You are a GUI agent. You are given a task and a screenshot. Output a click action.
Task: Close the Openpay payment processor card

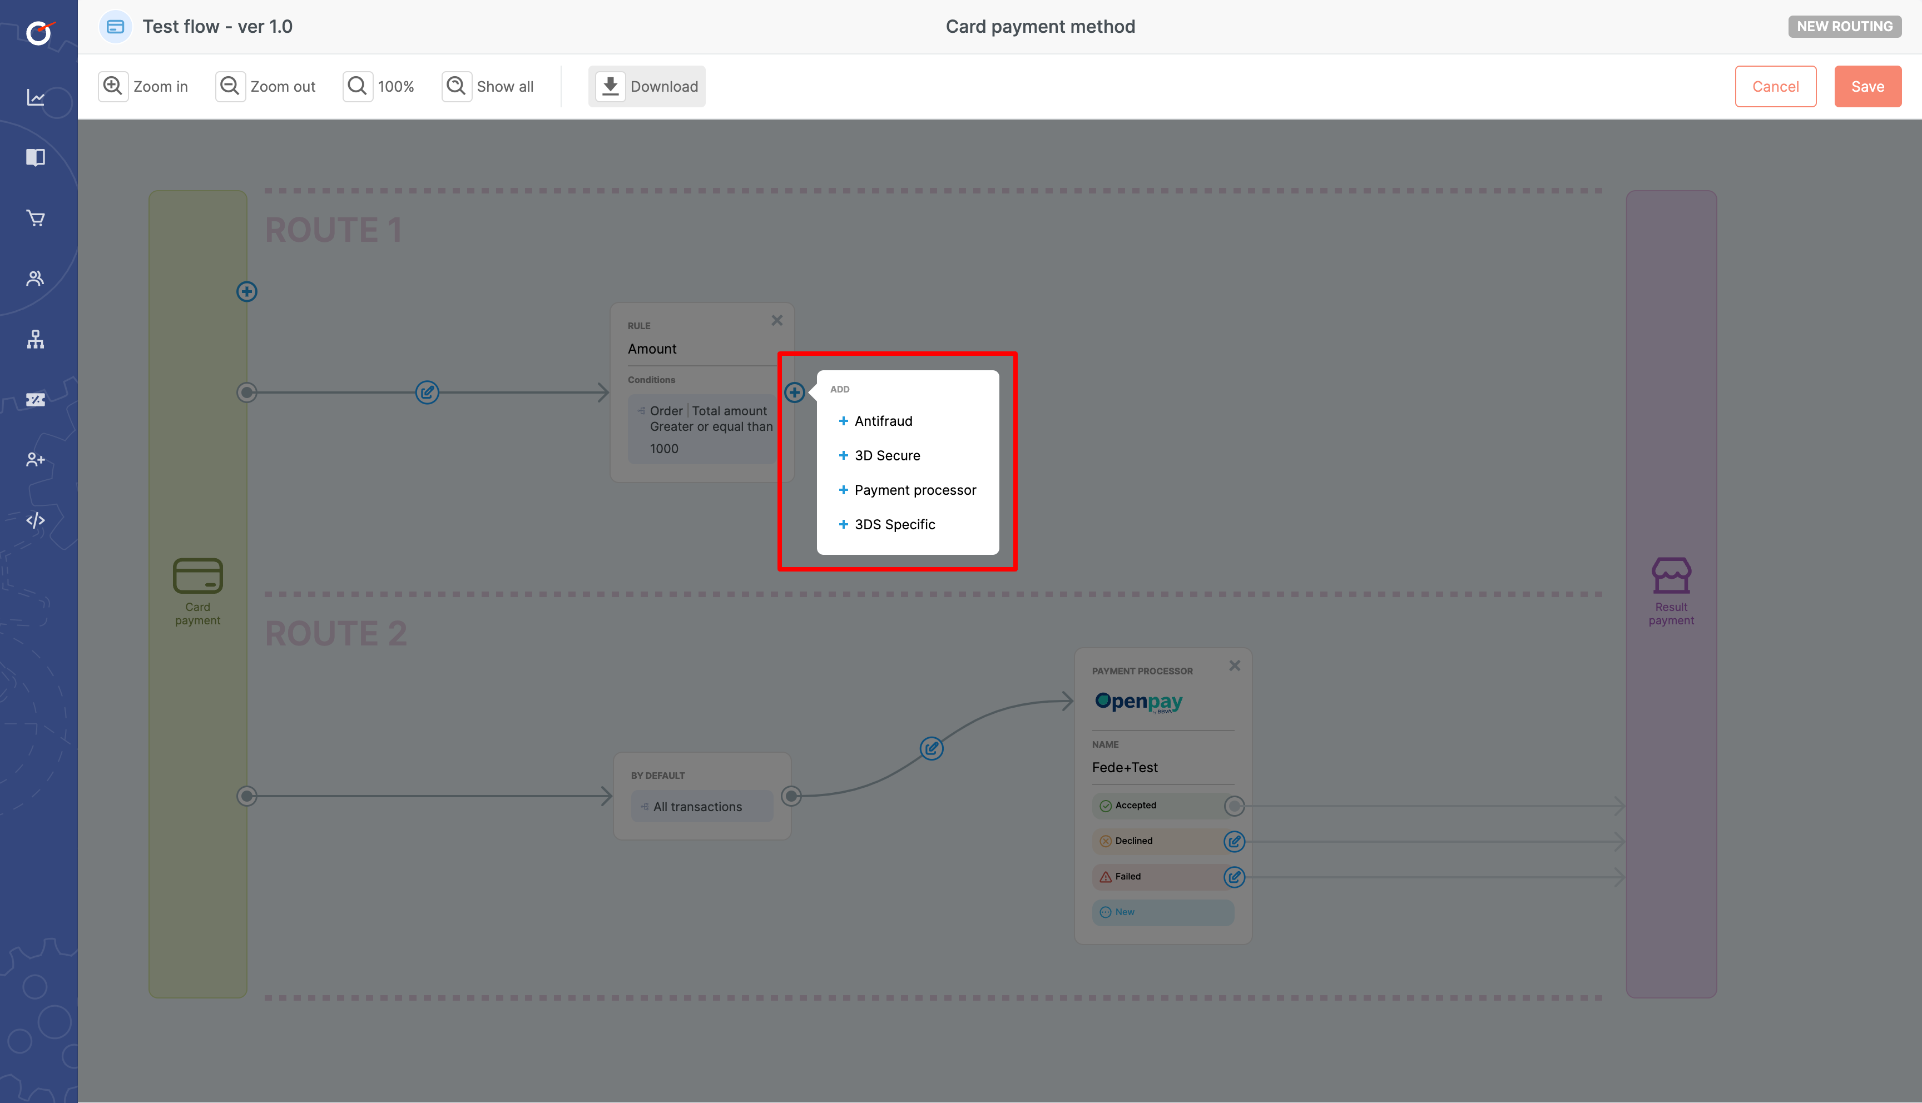click(x=1235, y=665)
